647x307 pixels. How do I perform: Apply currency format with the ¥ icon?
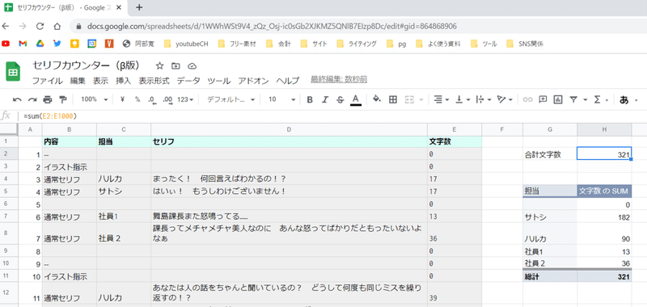122,99
